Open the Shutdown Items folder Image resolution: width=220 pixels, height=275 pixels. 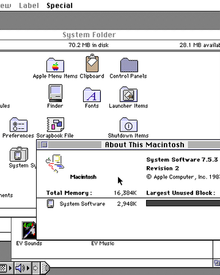click(x=128, y=125)
